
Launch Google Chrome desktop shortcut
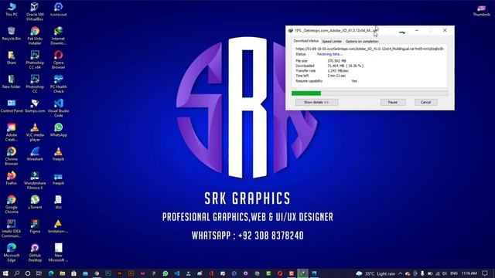point(12,205)
